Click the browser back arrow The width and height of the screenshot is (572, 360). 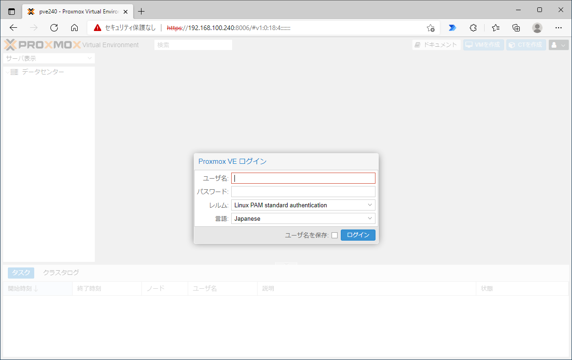coord(13,28)
